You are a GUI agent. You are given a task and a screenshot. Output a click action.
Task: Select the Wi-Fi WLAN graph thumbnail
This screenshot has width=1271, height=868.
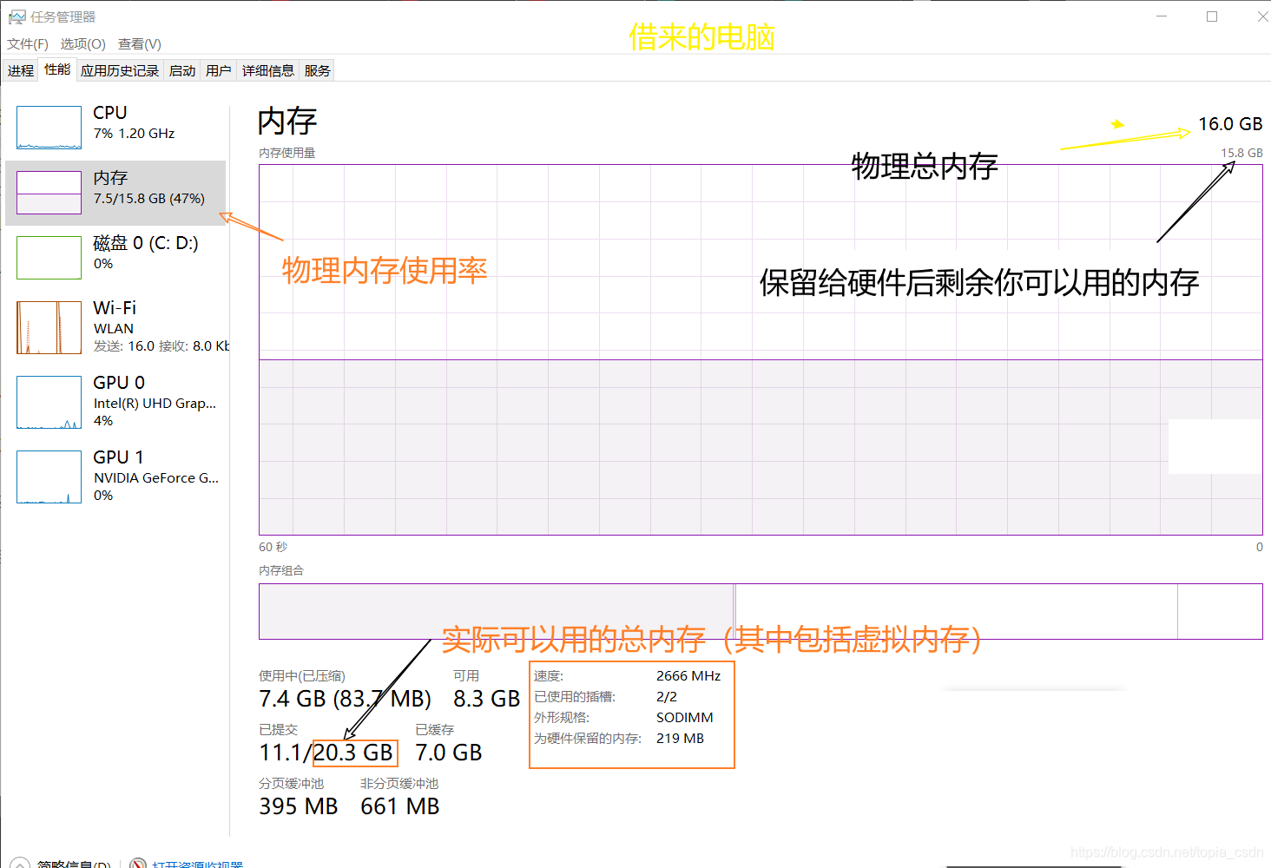tap(49, 327)
